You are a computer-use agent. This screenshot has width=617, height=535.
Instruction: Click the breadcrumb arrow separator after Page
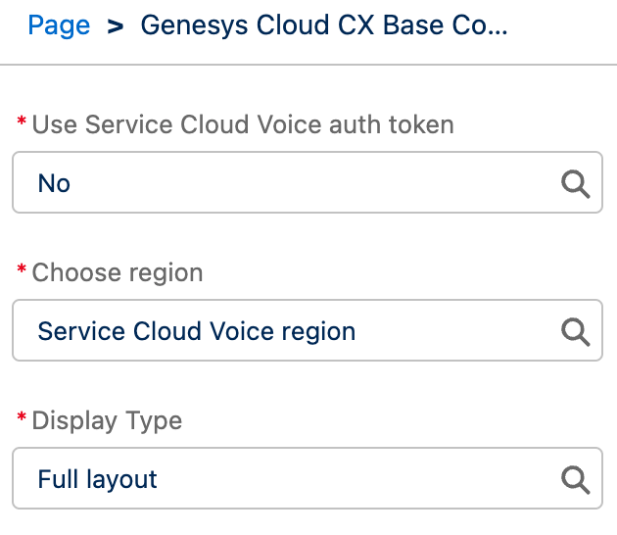[116, 26]
